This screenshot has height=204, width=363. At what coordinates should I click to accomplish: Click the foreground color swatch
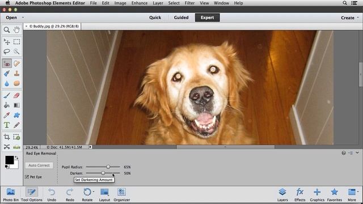point(10,160)
